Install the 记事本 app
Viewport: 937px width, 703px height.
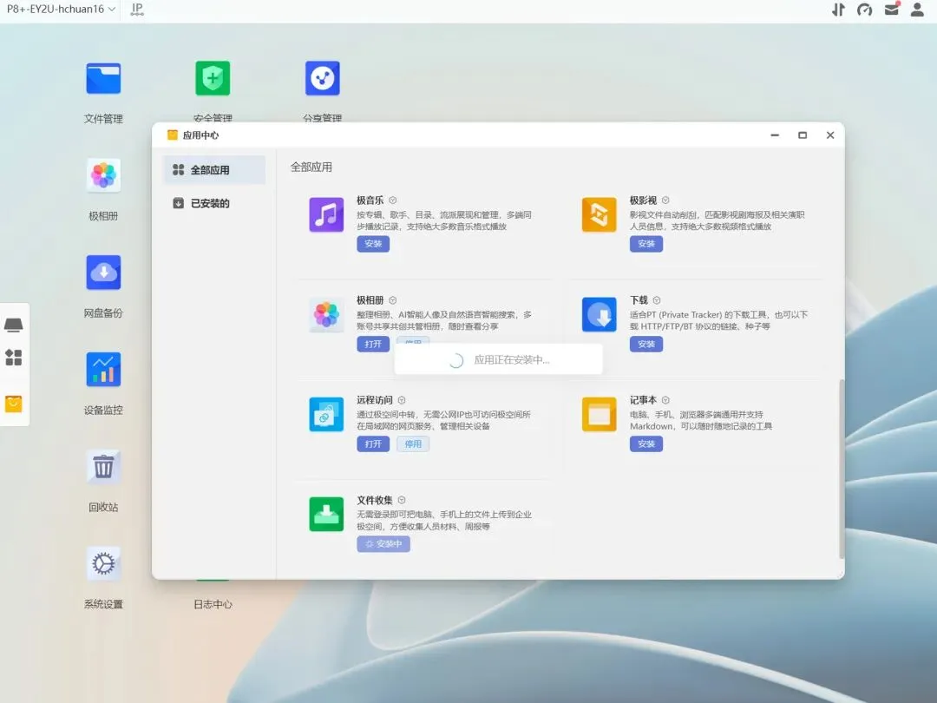646,444
